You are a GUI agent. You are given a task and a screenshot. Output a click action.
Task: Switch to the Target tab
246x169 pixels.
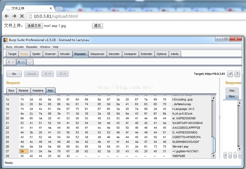[x=12, y=54]
